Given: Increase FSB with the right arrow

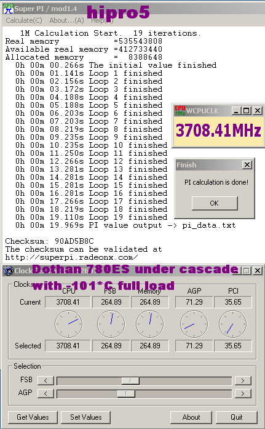Looking at the screenshot, I should 243,380.
